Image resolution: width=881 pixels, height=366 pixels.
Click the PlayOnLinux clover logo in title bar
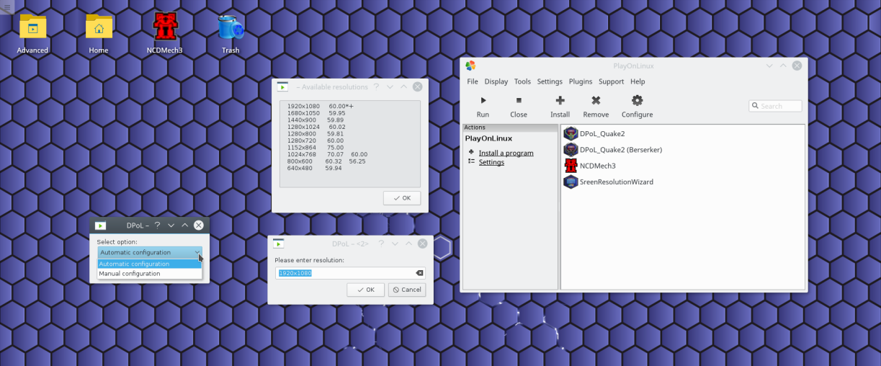pos(470,66)
